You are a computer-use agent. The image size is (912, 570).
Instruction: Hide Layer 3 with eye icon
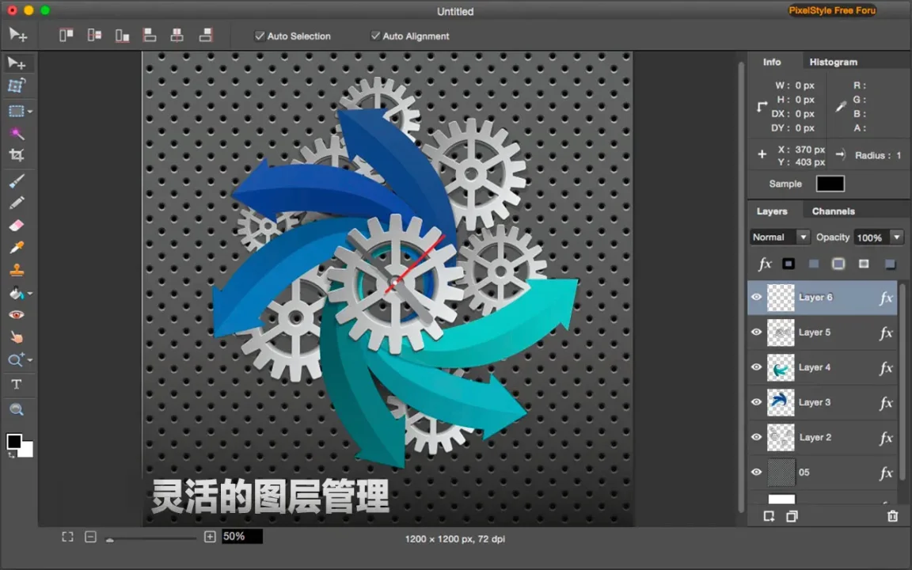point(756,402)
